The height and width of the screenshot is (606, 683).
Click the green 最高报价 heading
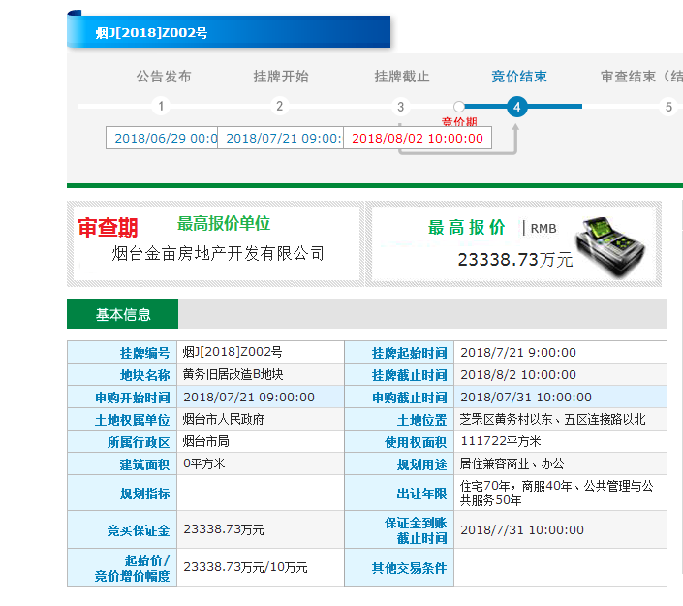(467, 228)
